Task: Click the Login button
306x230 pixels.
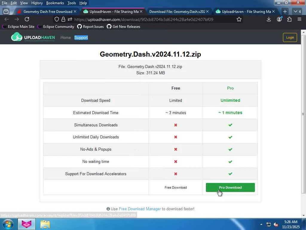Action: tap(290, 37)
